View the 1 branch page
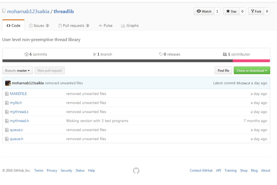Viewport: 277px width, 185px height. coord(103,54)
